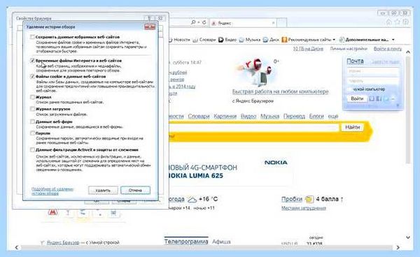Uncheck Файлы cookie и данные веб-сайтов
This screenshot has width=420, height=257.
[32, 76]
